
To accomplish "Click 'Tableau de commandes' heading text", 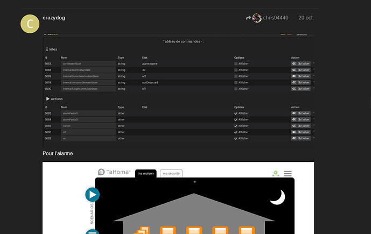I will (183, 41).
